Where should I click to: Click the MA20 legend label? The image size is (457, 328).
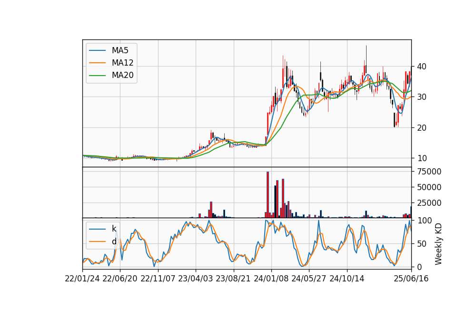pos(122,75)
